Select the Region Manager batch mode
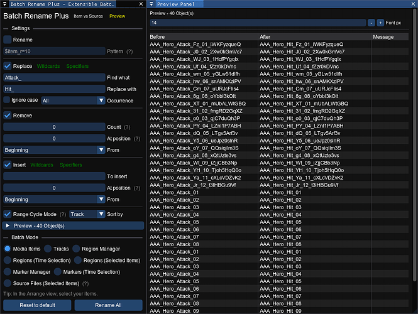This screenshot has height=314, width=418. coord(76,249)
